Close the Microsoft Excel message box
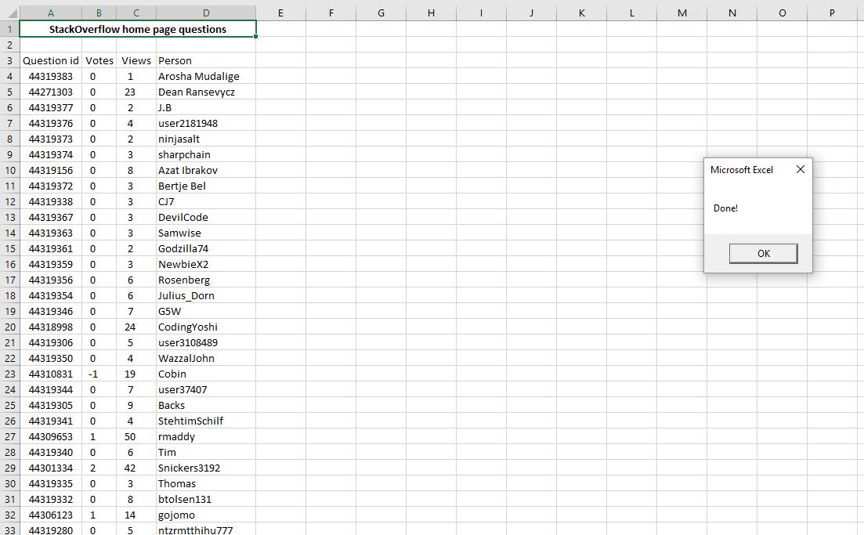Viewport: 864px width, 535px height. (x=800, y=169)
